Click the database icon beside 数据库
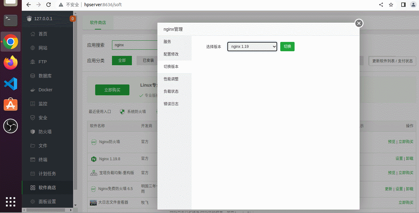The image size is (419, 213). [33, 76]
